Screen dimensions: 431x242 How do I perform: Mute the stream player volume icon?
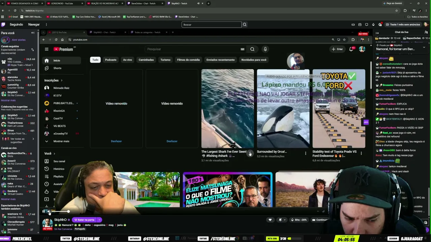point(49,211)
